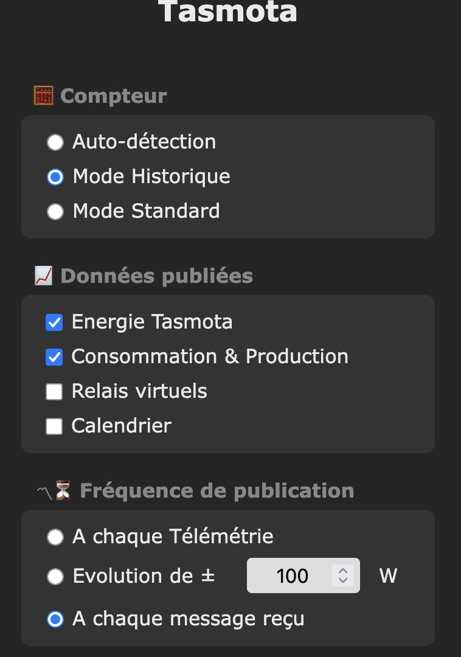461x657 pixels.
Task: Click the Fréquence de publication heading
Action: point(217,491)
